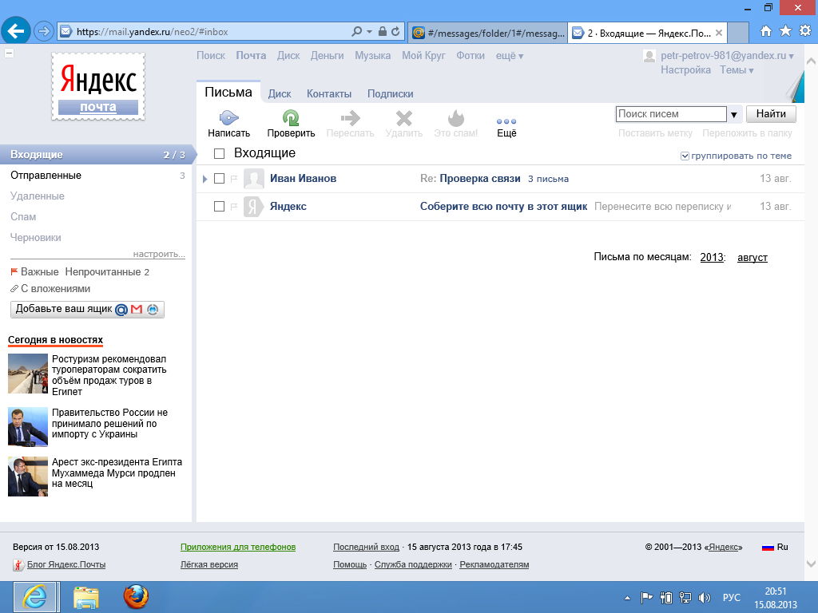Open the Настройка link

[685, 70]
